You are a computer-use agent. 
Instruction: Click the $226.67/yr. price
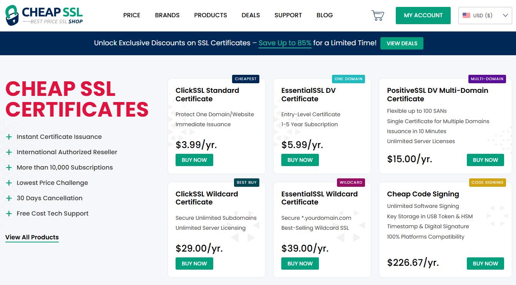(413, 263)
